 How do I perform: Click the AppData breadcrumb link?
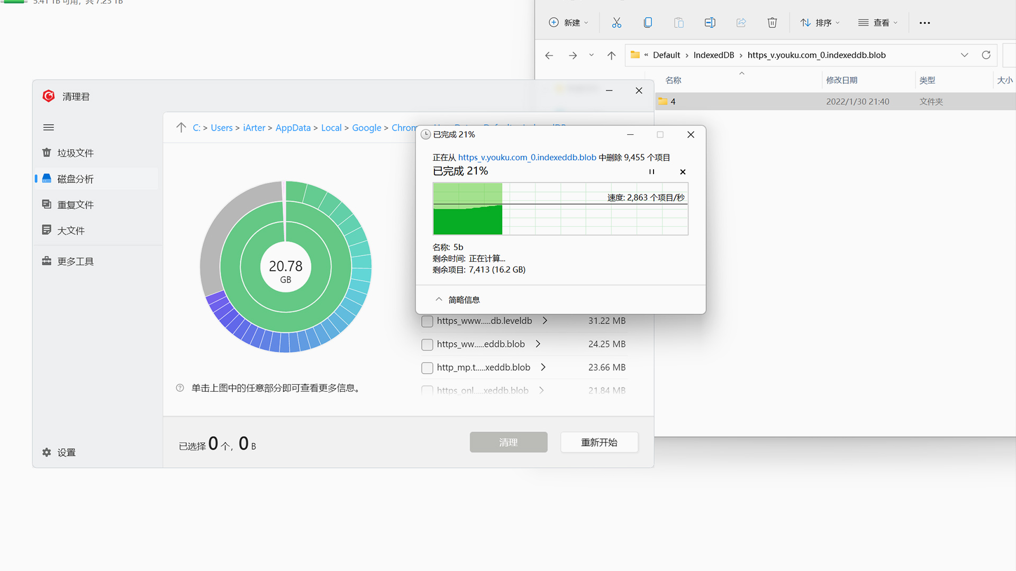pos(293,128)
